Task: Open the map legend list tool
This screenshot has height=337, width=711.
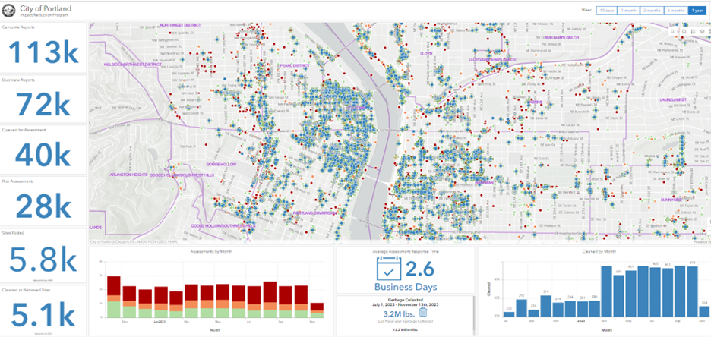Action: 693,31
